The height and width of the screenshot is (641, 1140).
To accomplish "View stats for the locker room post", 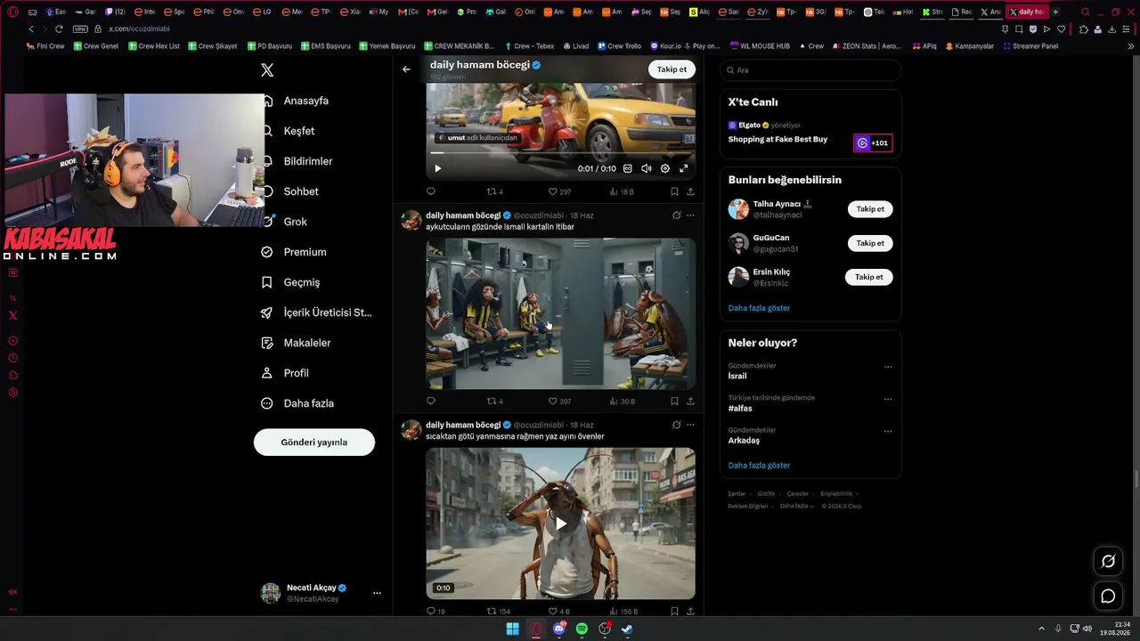I will pos(622,402).
